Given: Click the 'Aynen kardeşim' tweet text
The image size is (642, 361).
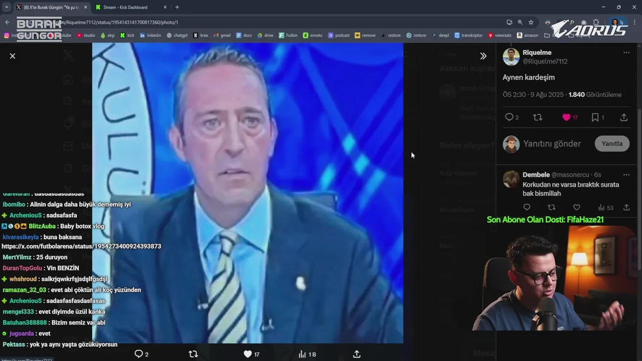Looking at the screenshot, I should [529, 77].
